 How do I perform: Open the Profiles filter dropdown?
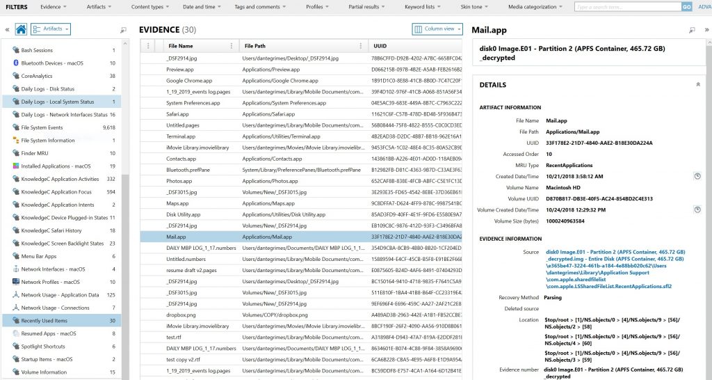pyautogui.click(x=317, y=7)
